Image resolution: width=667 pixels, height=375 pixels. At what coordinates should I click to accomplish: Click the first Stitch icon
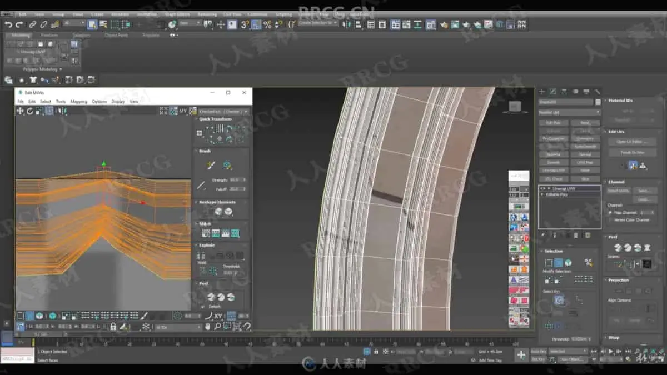[206, 233]
